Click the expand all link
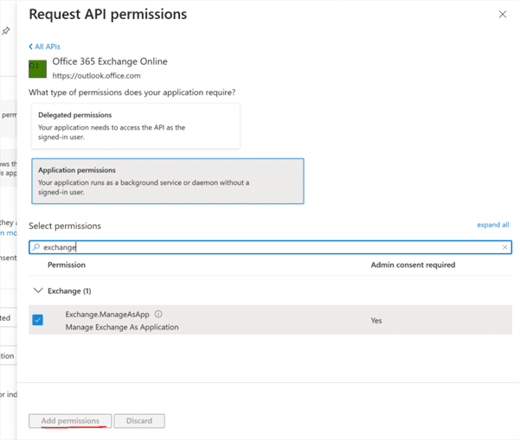Image resolution: width=520 pixels, height=440 pixels. coord(492,225)
